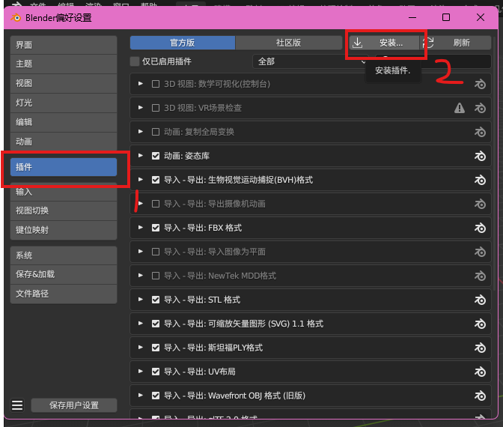Expand 导入图像为平面 details arrow

pos(141,252)
